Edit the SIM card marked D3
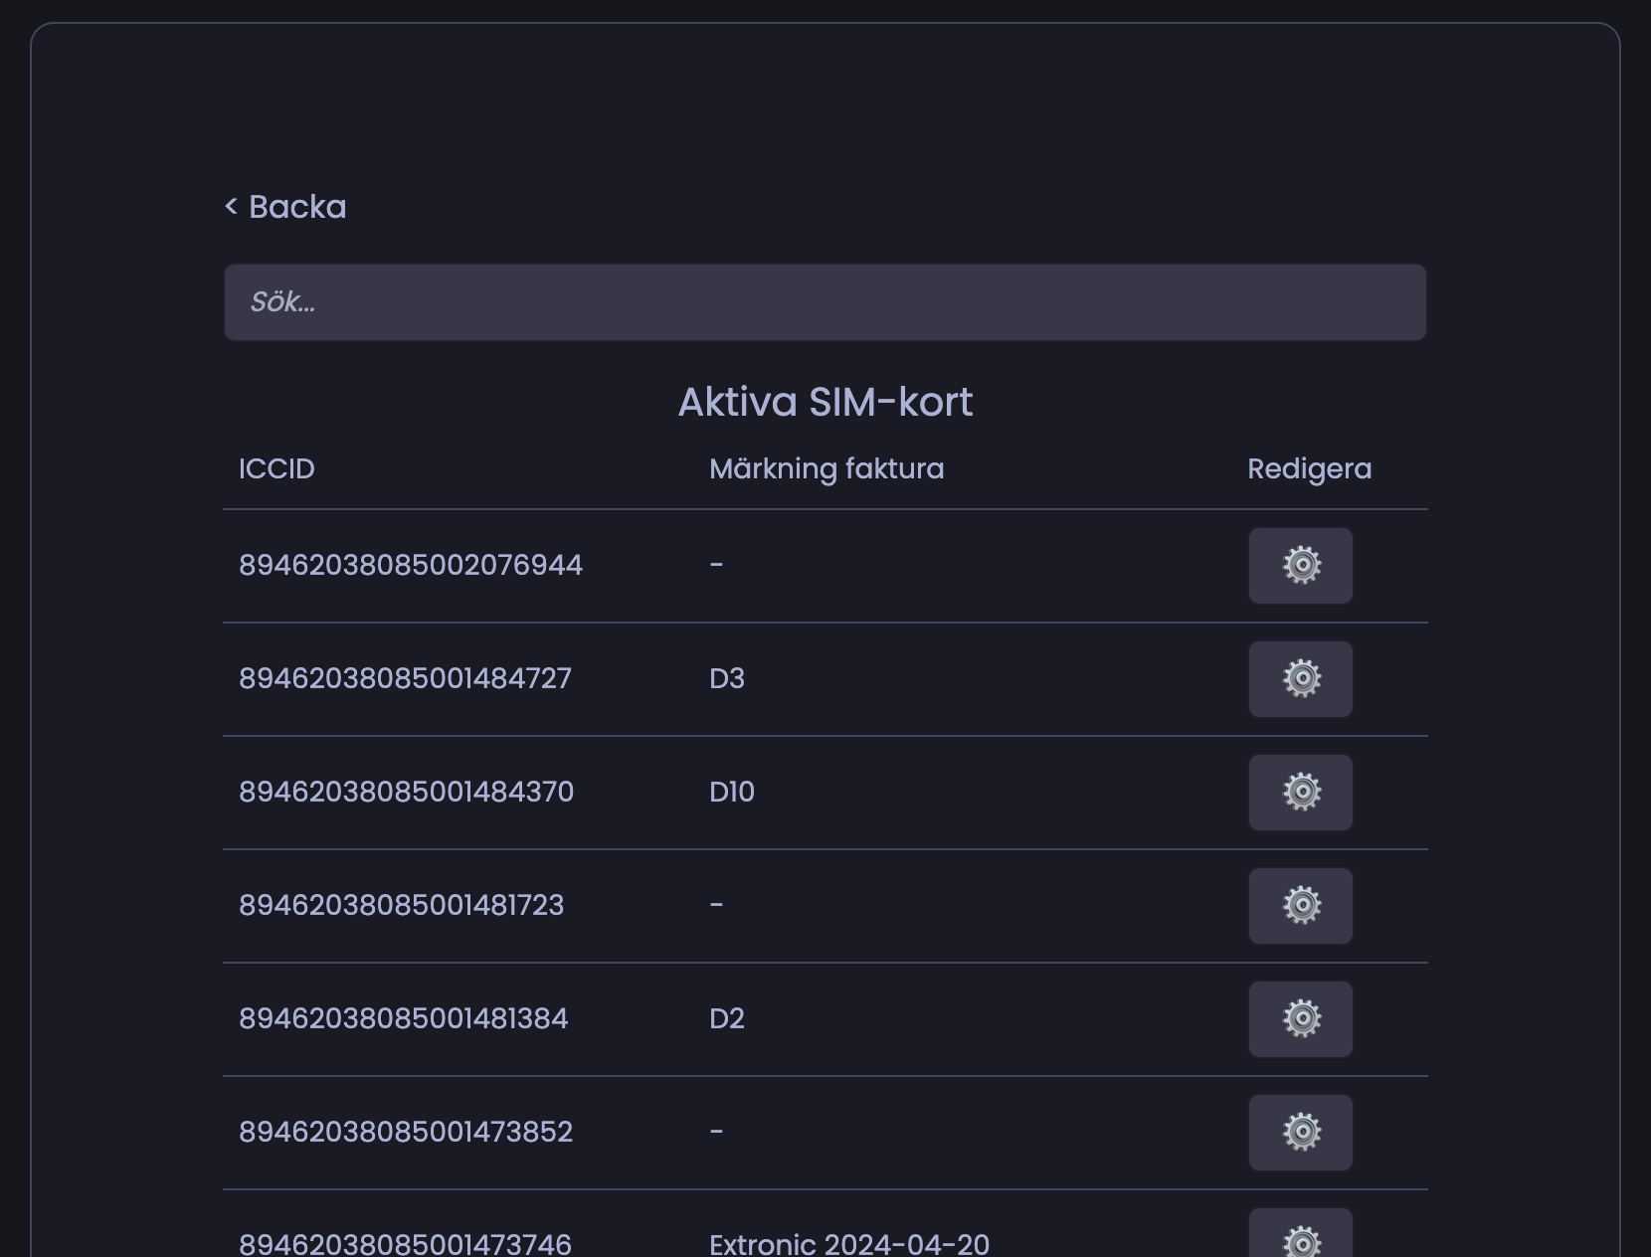The width and height of the screenshot is (1651, 1257). pyautogui.click(x=1300, y=679)
